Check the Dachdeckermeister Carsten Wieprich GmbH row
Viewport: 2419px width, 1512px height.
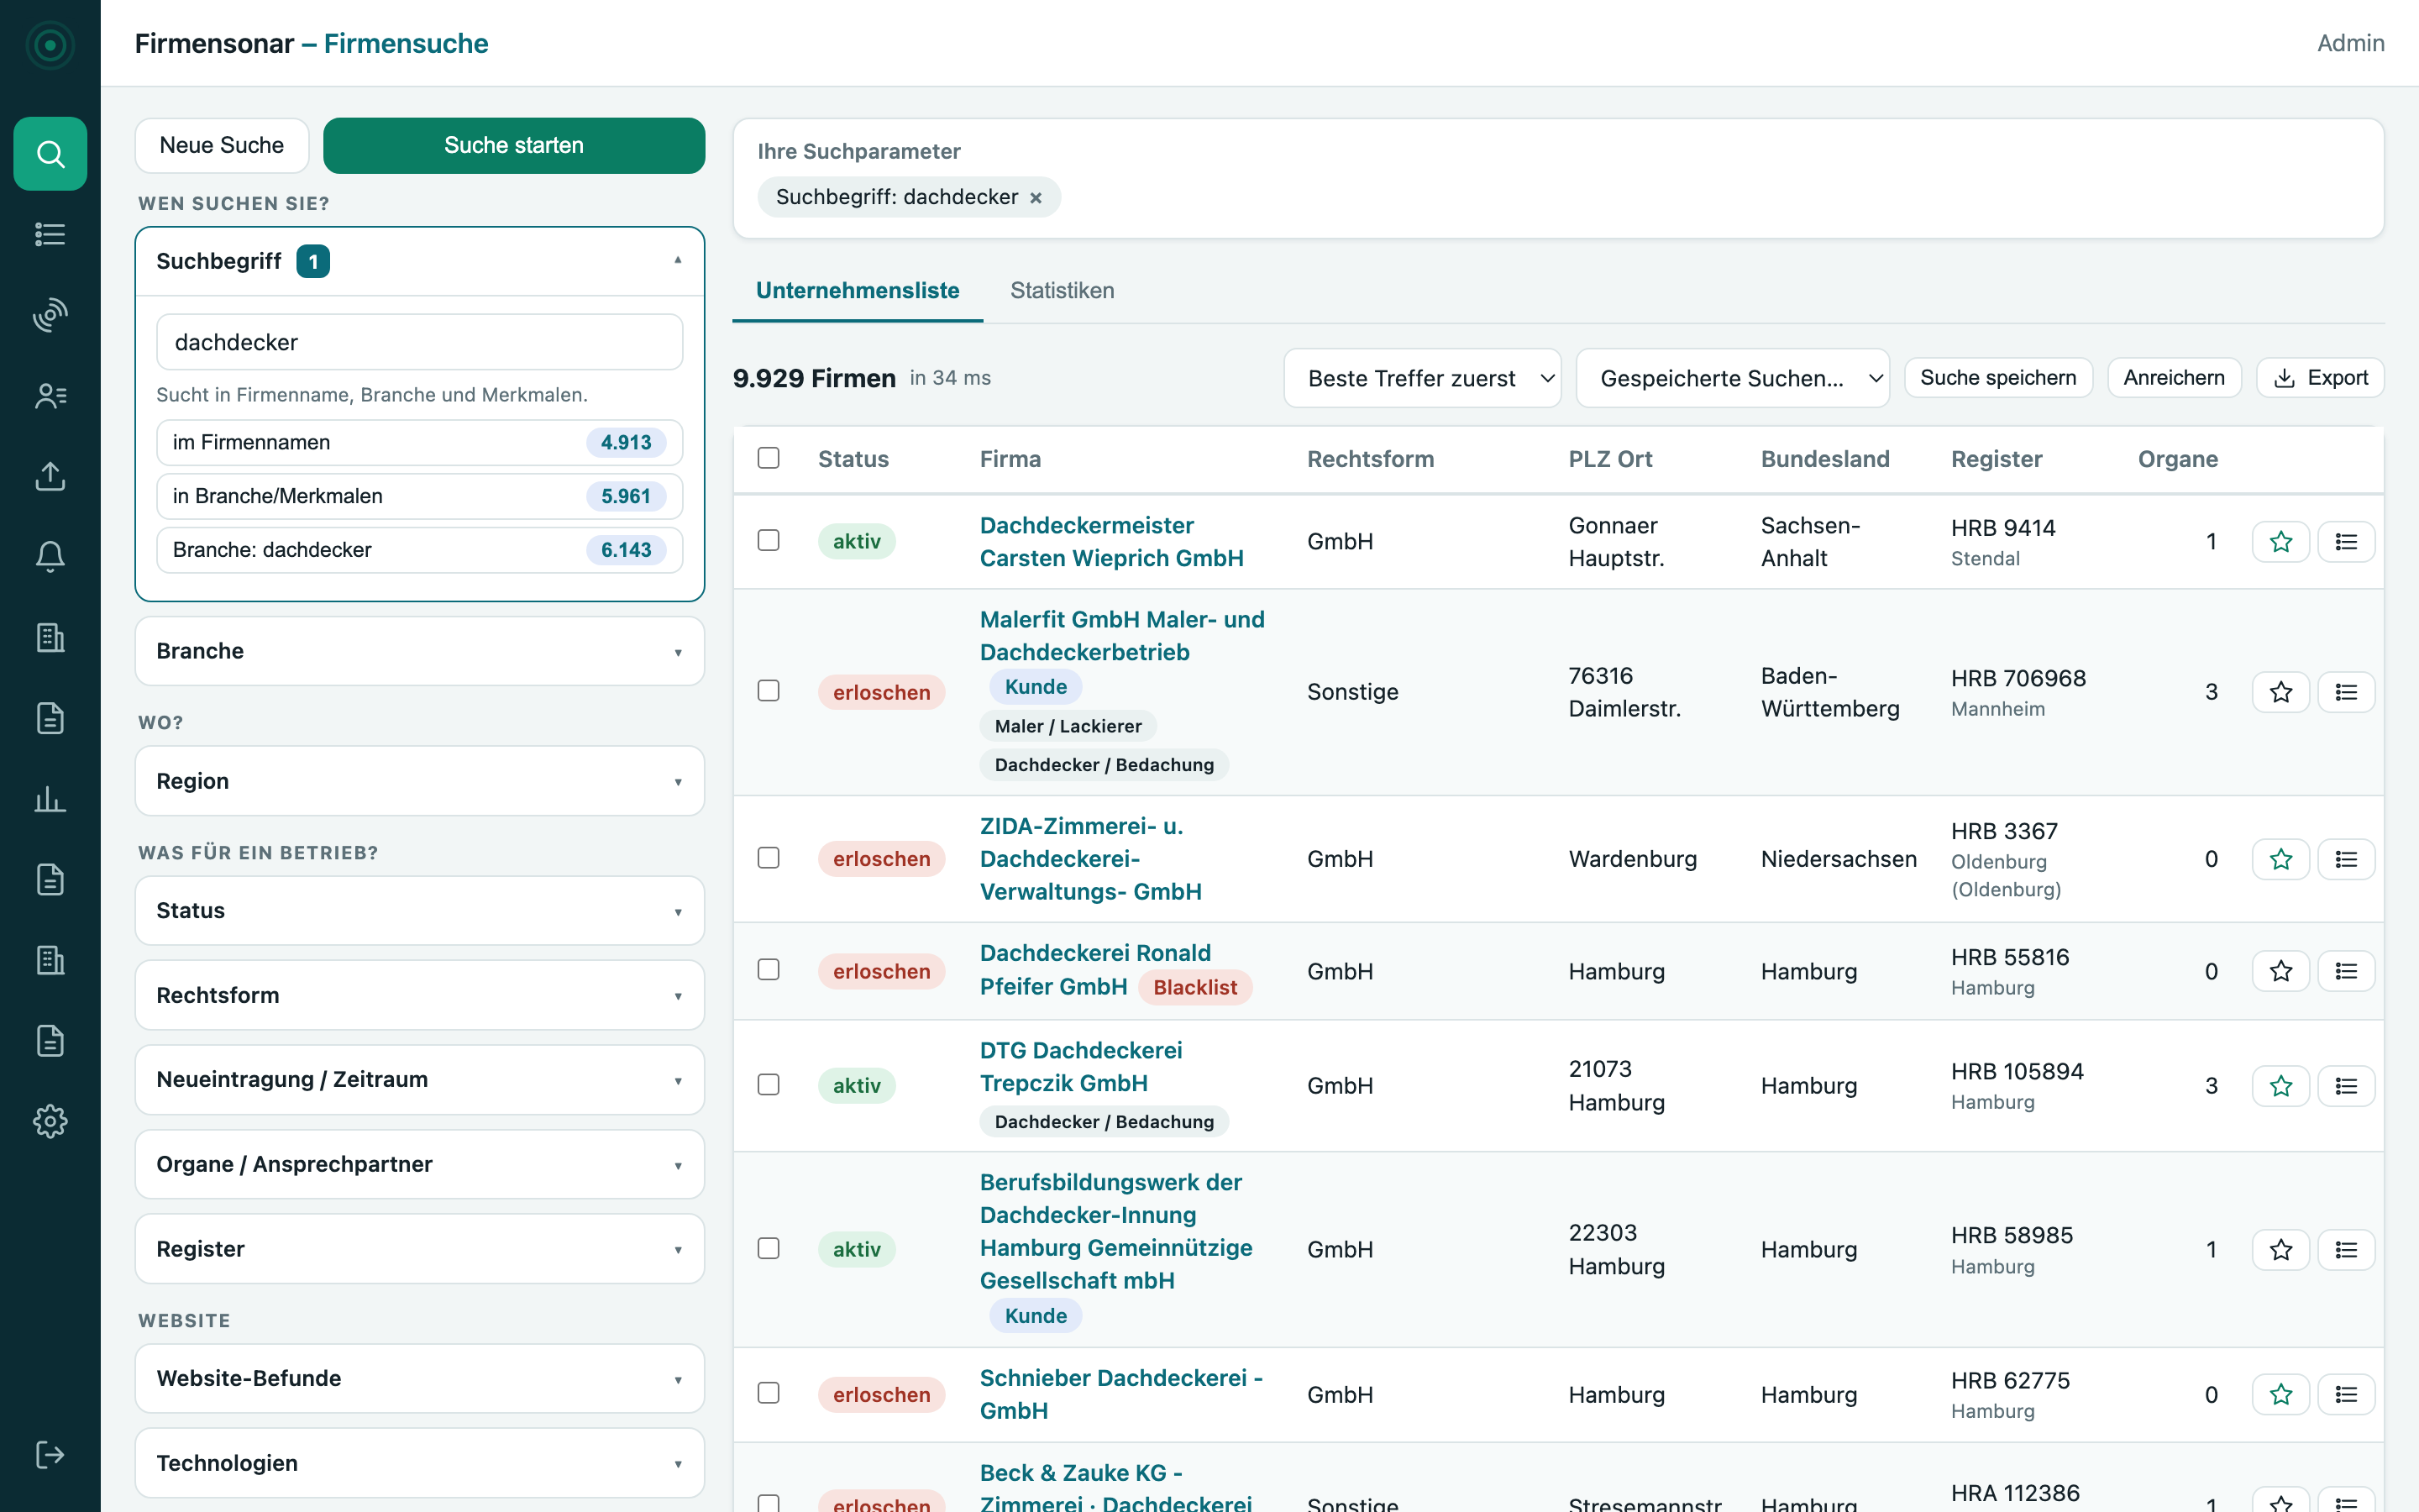(x=769, y=540)
